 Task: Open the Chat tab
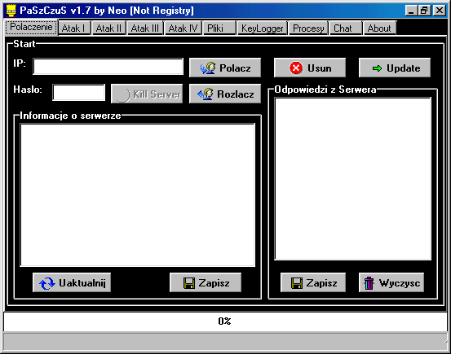tap(346, 28)
